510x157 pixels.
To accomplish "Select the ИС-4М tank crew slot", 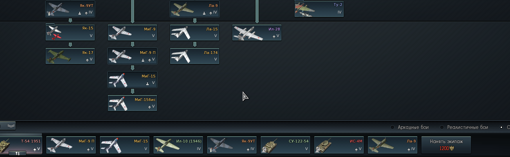I will tap(339, 145).
